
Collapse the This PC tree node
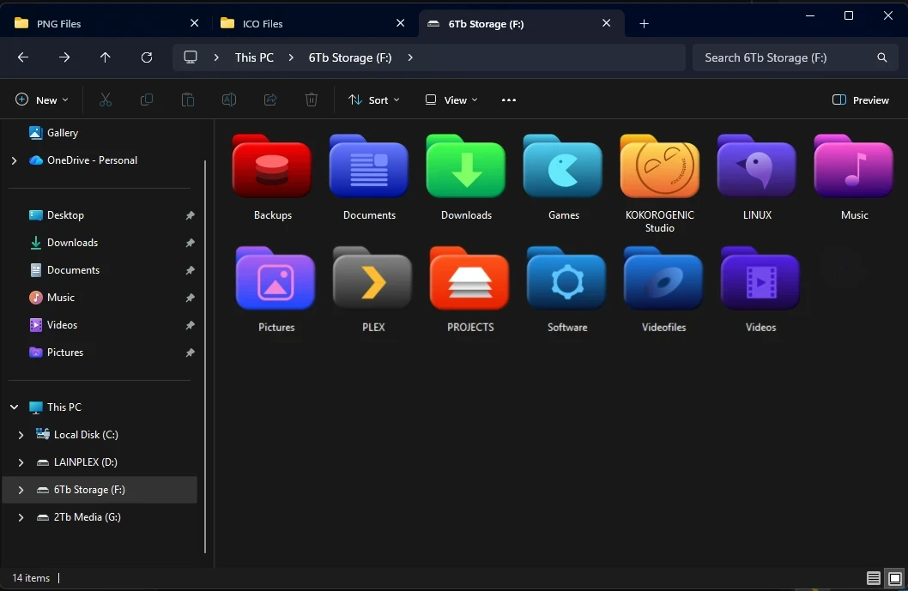[x=14, y=407]
